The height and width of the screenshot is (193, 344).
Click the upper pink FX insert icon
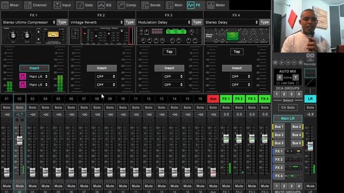[23, 77]
